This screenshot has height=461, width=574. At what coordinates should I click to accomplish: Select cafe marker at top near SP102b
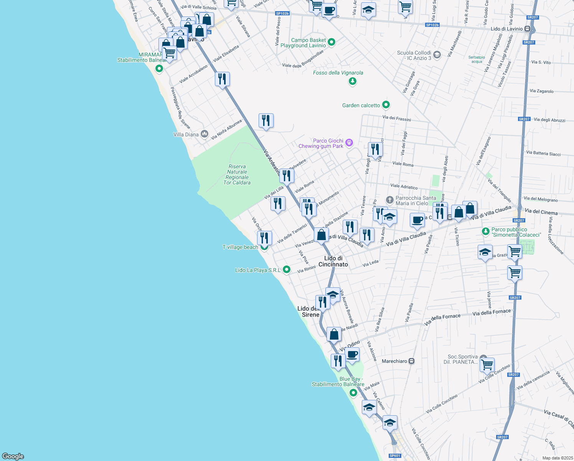coord(329,11)
